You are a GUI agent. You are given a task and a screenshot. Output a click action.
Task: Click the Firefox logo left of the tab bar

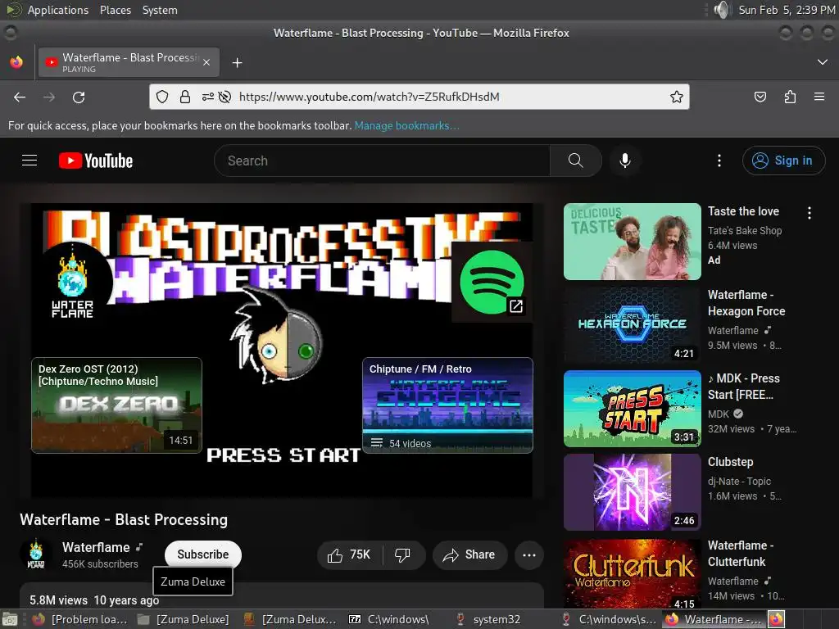16,62
